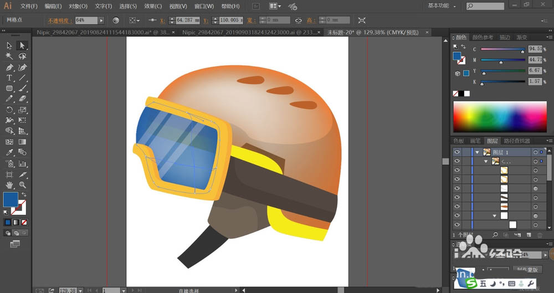Select the Pen tool
This screenshot has width=554, height=293.
pos(9,67)
